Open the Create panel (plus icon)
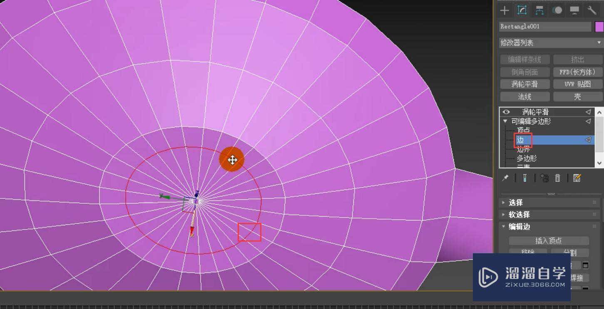Screen dimensions: 604x309 pos(505,10)
